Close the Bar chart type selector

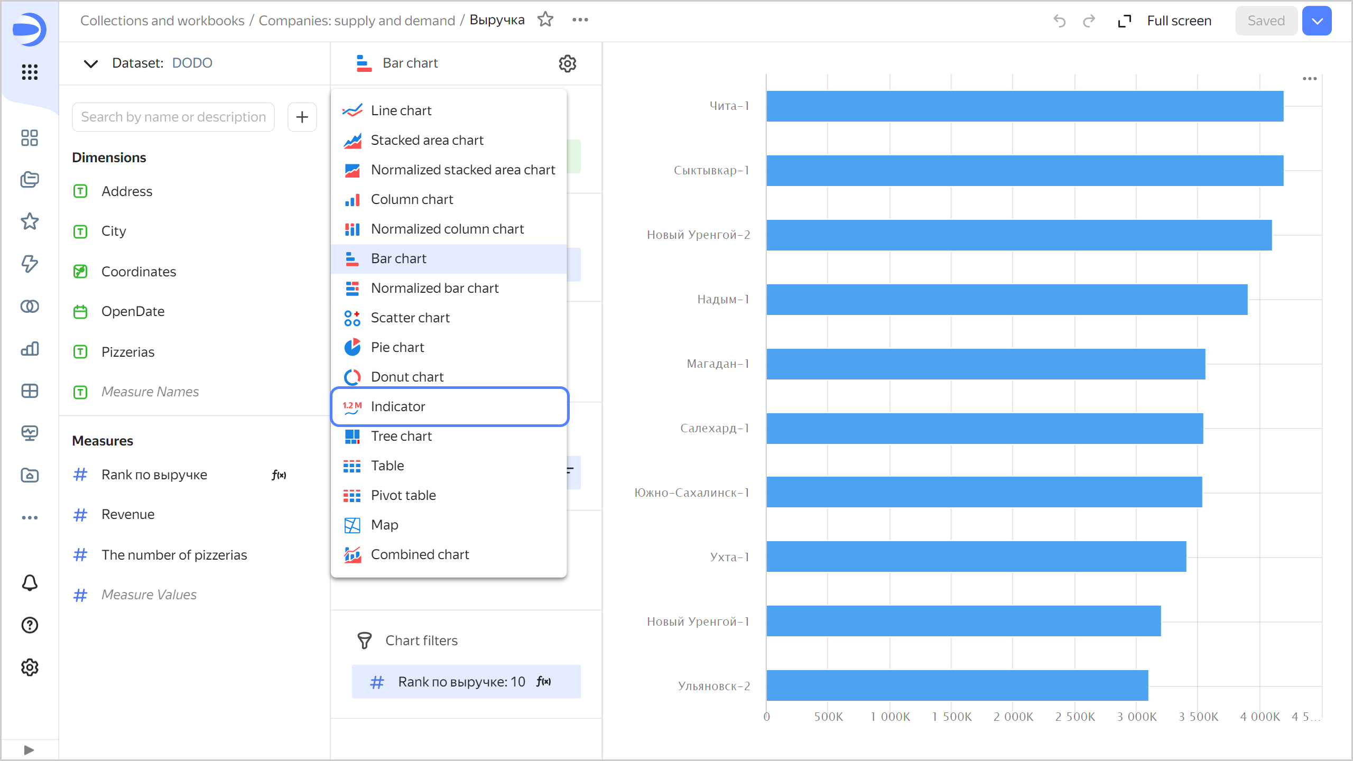410,63
